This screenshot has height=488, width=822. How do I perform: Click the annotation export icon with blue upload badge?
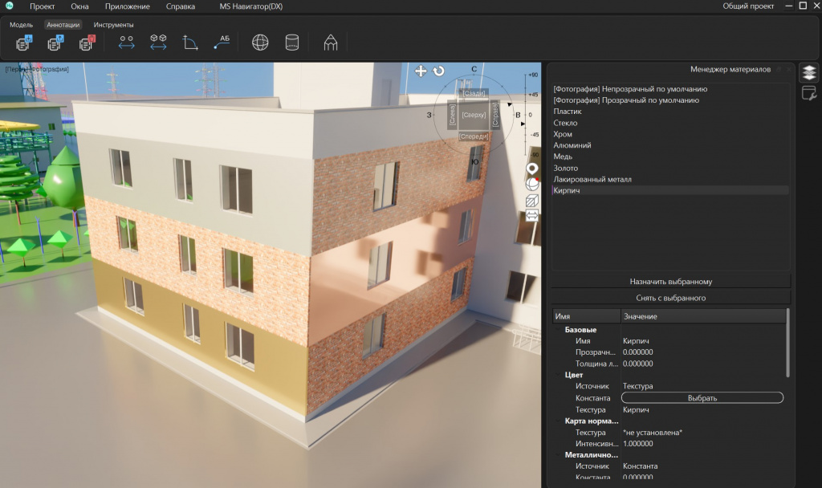pos(55,43)
